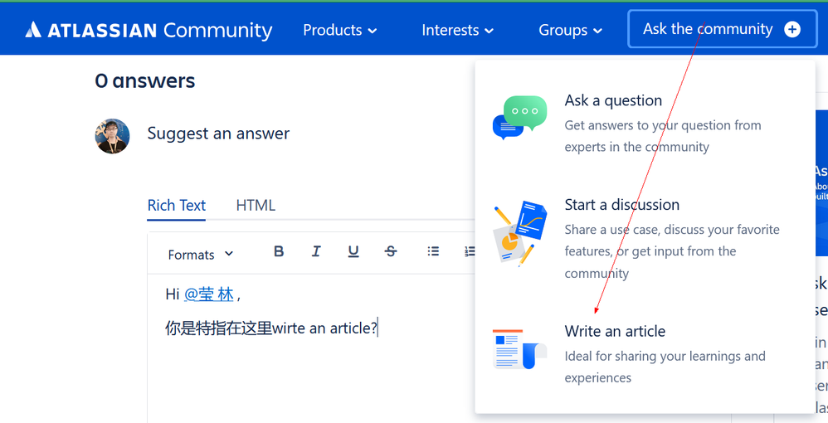The height and width of the screenshot is (423, 828).
Task: Click the chat bubbles Ask a question icon
Action: pyautogui.click(x=519, y=117)
